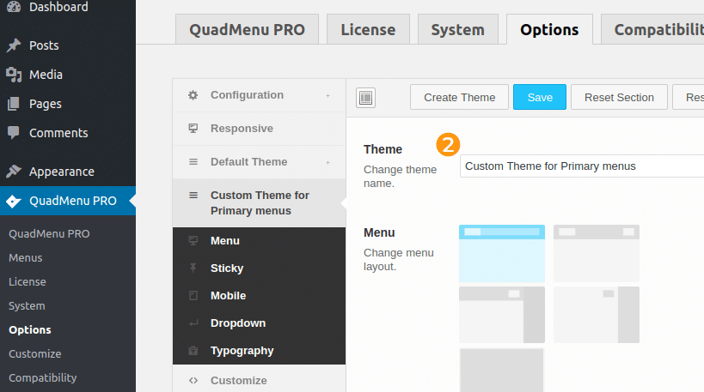Open the Compatibility tab
The width and height of the screenshot is (704, 392).
point(652,29)
